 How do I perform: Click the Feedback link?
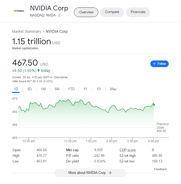160,169
